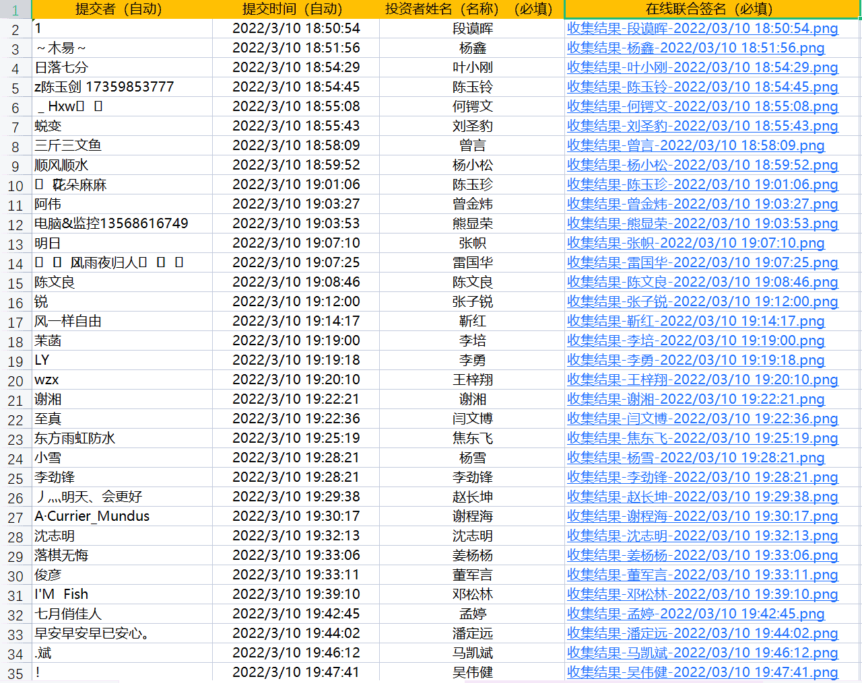Select the row 35 header

[x=15, y=674]
